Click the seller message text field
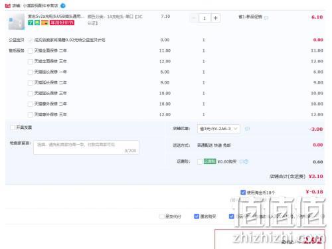 point(86,147)
